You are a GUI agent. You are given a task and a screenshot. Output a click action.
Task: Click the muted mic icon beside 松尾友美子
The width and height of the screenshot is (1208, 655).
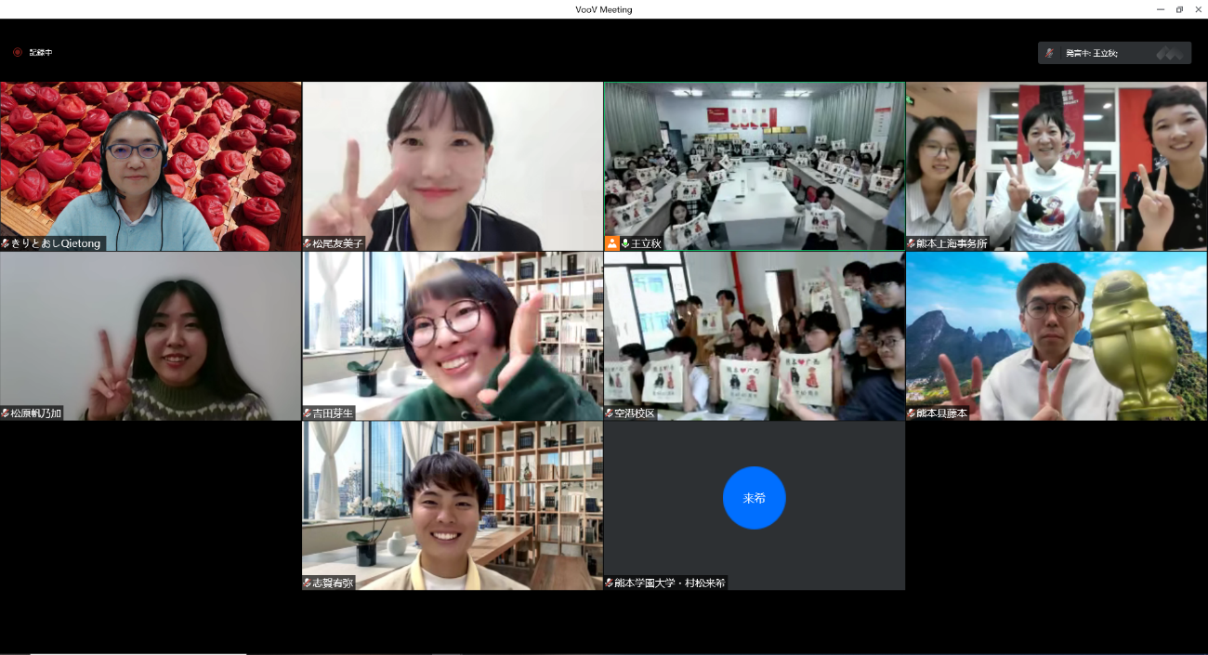pos(308,244)
